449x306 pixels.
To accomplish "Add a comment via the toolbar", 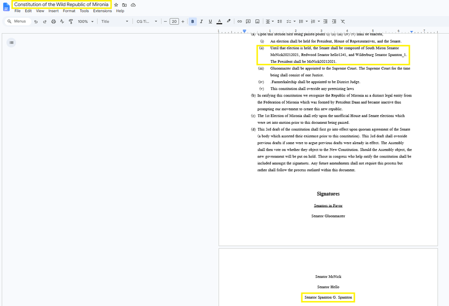I will coord(248,21).
